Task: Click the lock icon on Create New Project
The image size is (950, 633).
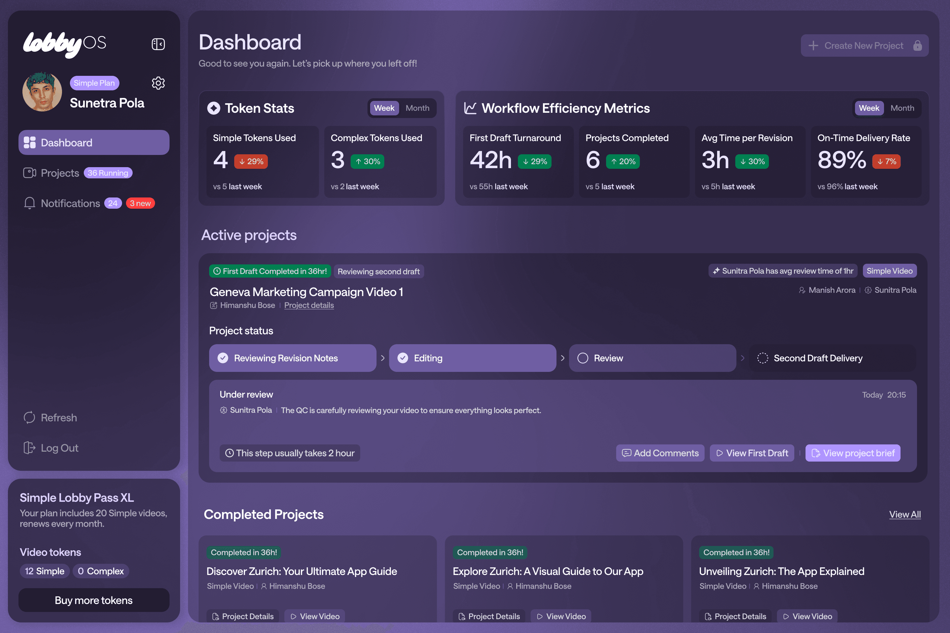Action: [917, 45]
